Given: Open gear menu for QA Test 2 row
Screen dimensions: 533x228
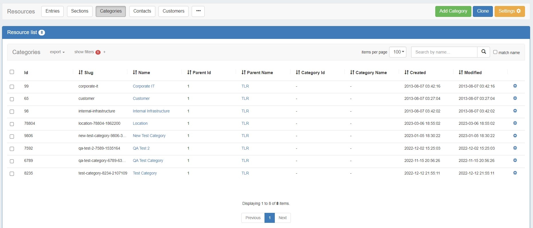Looking at the screenshot, I should 515,148.
